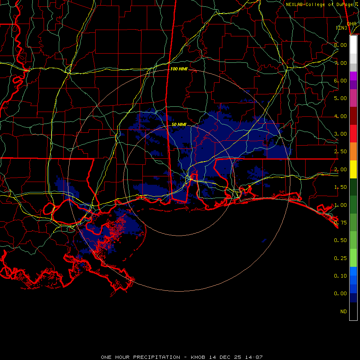Click the '3.00' legend value
Screen dimensions: 360x360
(x=340, y=134)
